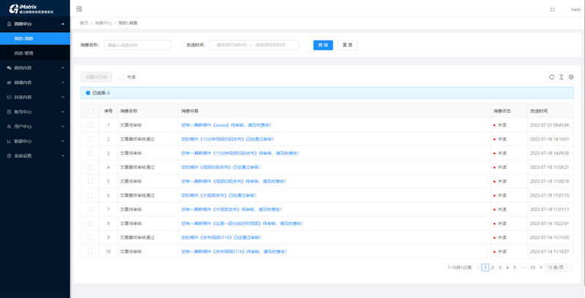Image resolution: width=585 pixels, height=298 pixels.
Task: Jump ahead via pagination ellipsis
Action: (x=524, y=267)
